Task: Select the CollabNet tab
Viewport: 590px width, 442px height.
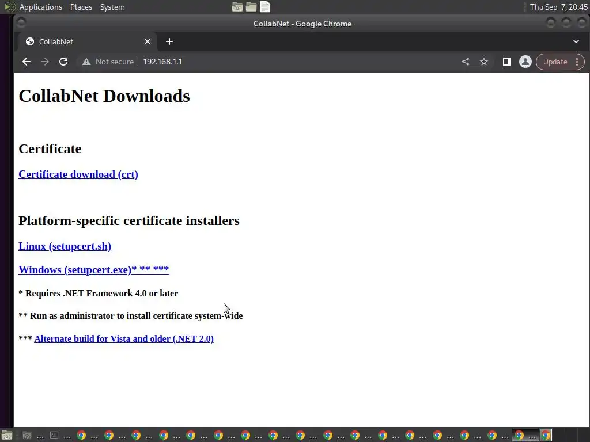Action: [x=88, y=41]
